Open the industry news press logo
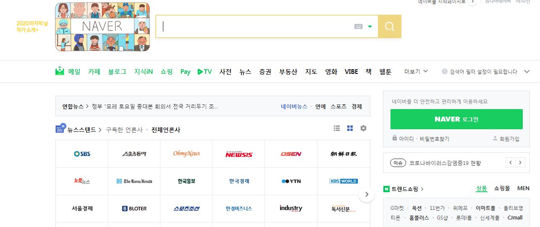The width and height of the screenshot is (540, 227). pos(291,209)
